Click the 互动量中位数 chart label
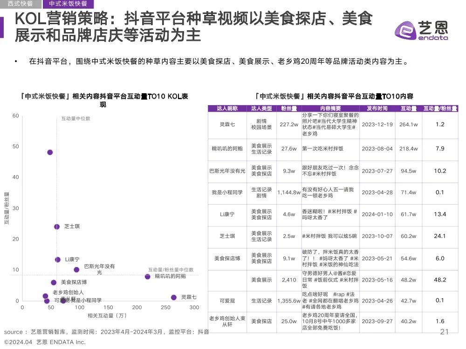The width and height of the screenshot is (466, 349). (75, 118)
